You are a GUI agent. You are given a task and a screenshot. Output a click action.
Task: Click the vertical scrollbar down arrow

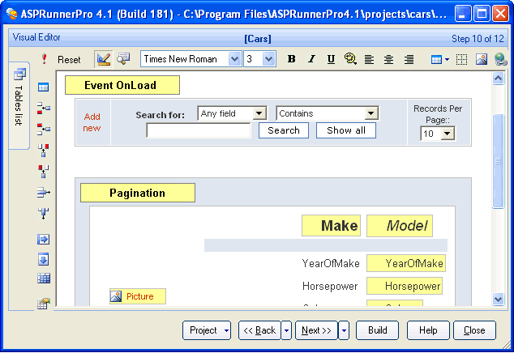[499, 299]
